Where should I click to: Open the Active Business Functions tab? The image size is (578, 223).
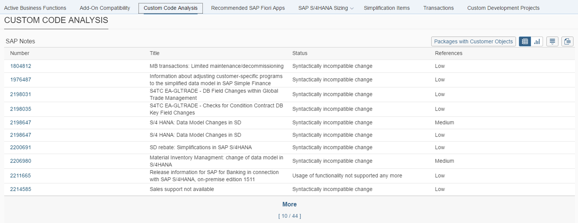coord(35,8)
